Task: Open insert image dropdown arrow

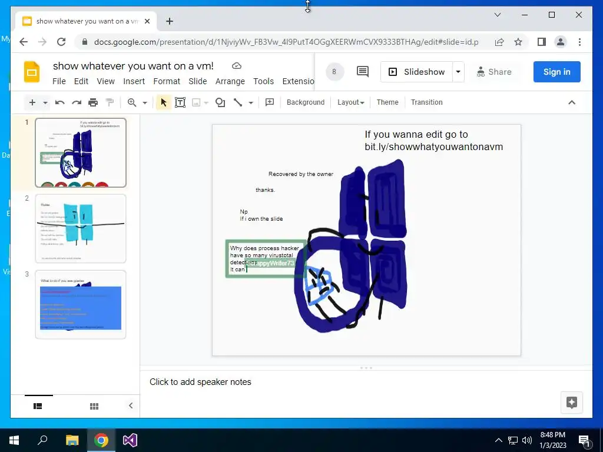Action: 206,102
